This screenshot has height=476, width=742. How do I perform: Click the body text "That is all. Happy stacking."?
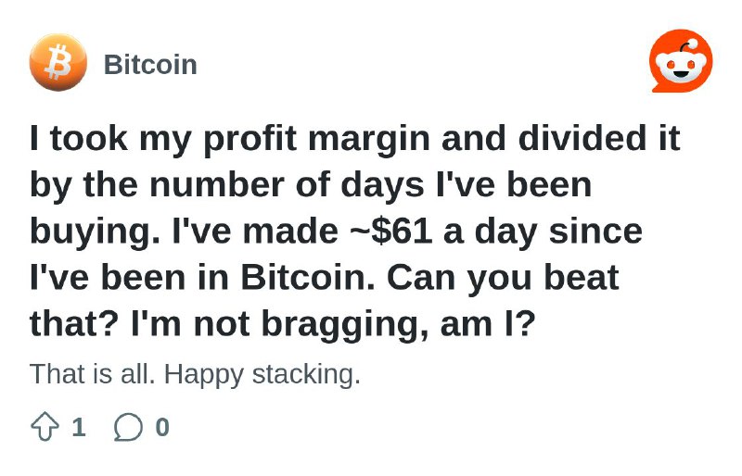[195, 374]
